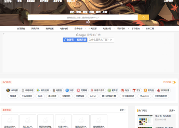Open the 网页制作素材 site card

[46, 121]
